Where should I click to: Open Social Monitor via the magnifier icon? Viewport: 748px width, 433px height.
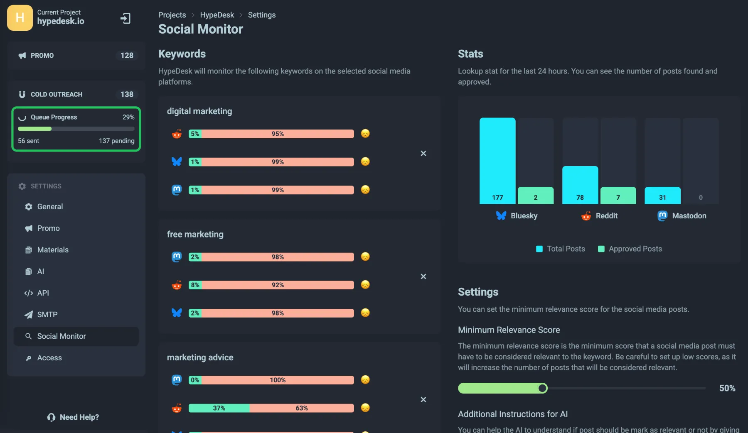[x=28, y=336]
